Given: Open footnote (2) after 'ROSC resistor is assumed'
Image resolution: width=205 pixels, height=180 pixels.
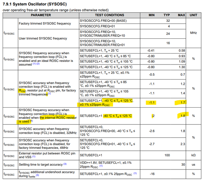Looking at the screenshot, I should coord(38,64).
